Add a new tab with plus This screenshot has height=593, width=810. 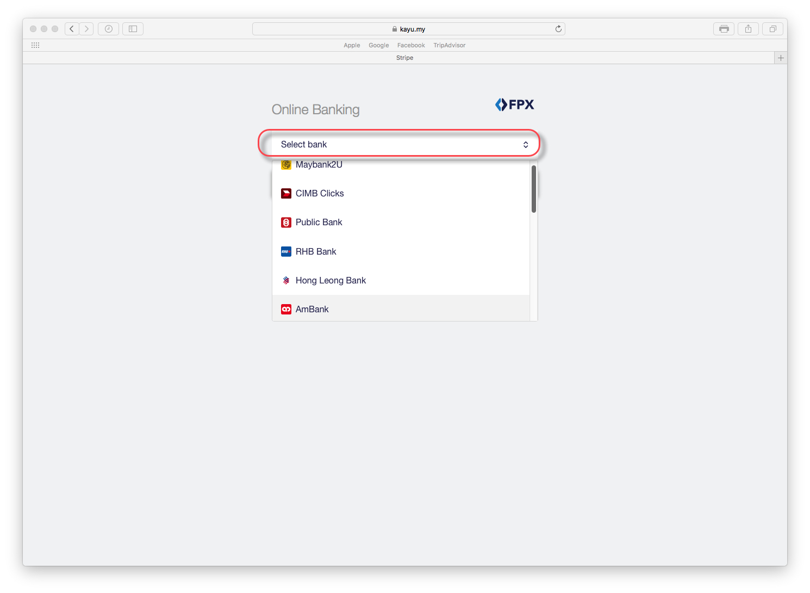(781, 58)
